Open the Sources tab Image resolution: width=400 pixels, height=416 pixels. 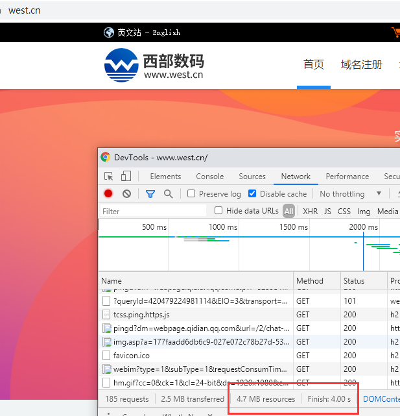pyautogui.click(x=252, y=177)
